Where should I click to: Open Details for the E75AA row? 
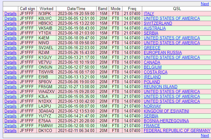(x=10, y=121)
